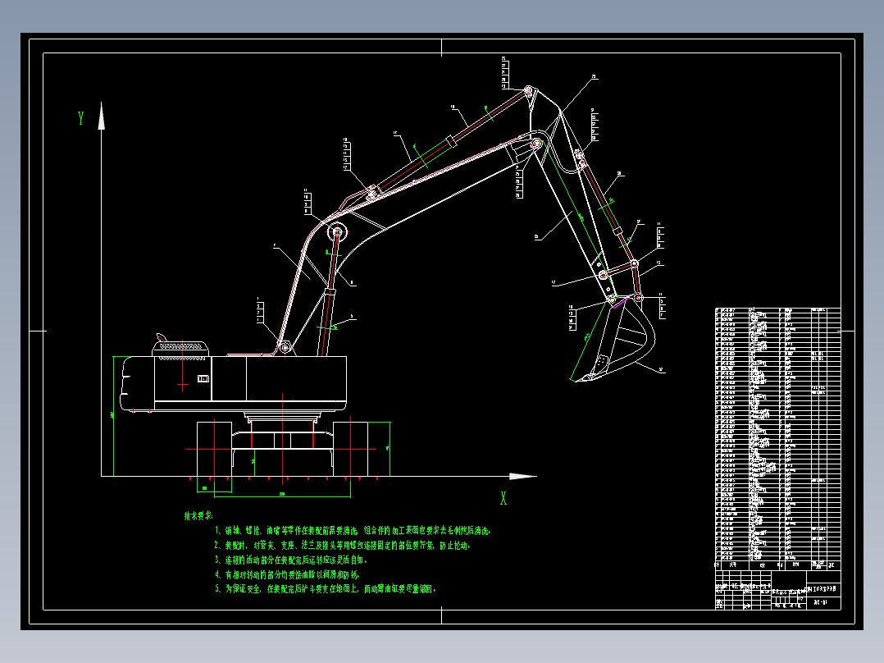Select the Y axis arrowhead at top
Viewport: 884px width, 663px height.
102,117
